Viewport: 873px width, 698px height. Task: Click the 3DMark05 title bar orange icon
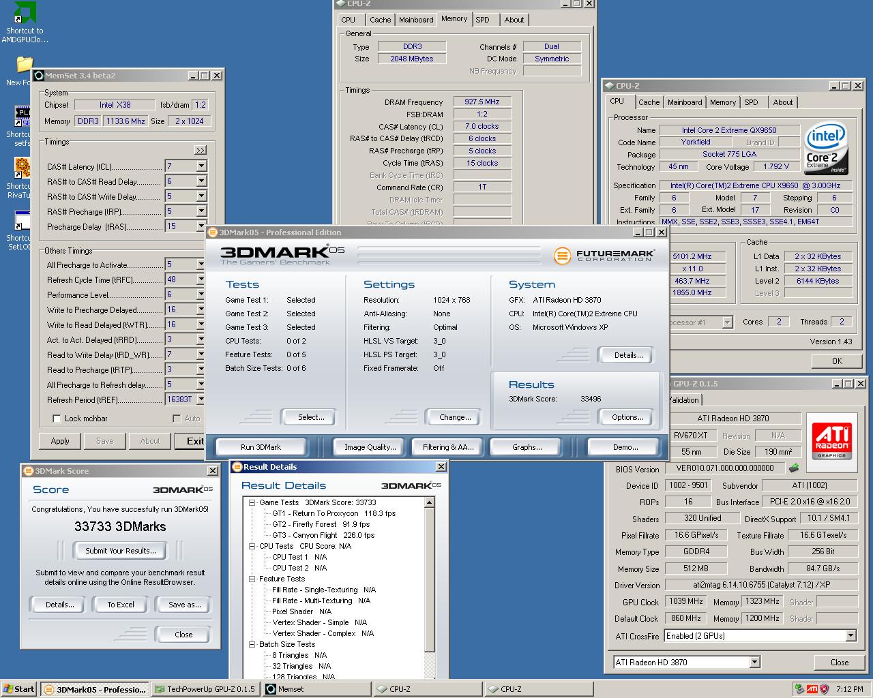point(213,232)
